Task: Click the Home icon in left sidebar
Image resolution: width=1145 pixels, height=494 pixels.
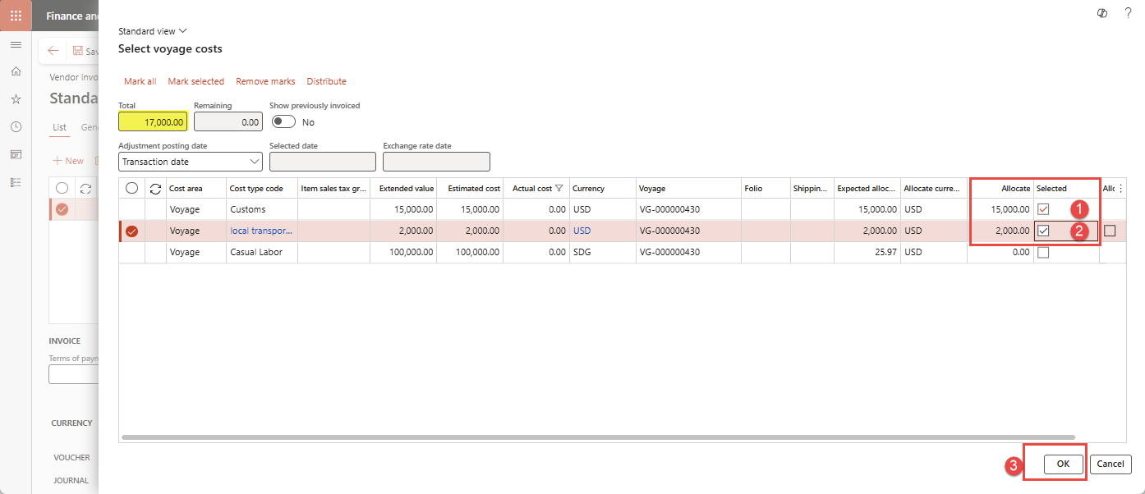Action: 16,71
